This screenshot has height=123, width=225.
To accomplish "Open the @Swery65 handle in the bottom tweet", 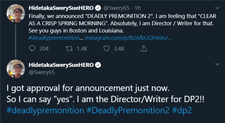I will tap(39, 72).
